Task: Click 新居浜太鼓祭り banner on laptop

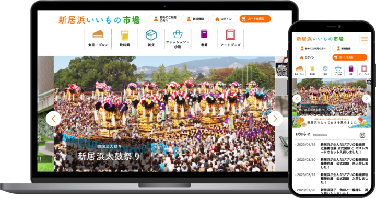Action: [164, 114]
